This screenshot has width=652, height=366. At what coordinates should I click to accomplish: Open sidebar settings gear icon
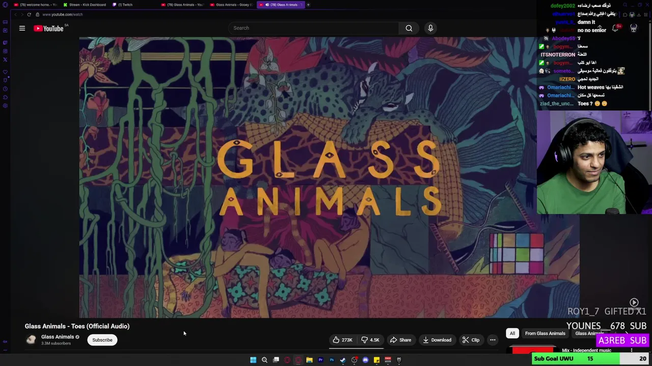5,106
